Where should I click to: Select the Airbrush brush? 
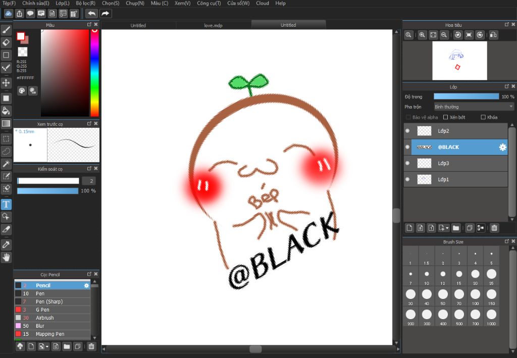[x=53, y=318]
